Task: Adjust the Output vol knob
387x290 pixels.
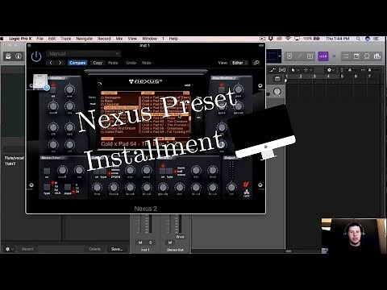Action: point(231,187)
